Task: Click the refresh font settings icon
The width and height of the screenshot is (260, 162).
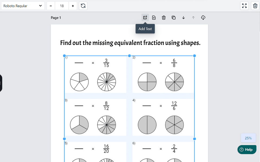Action: tap(83, 6)
